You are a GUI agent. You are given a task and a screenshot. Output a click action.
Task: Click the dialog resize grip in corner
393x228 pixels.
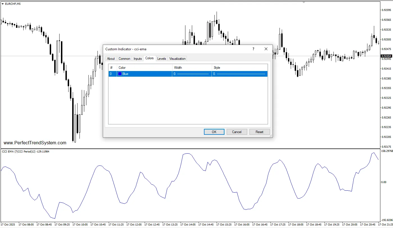pyautogui.click(x=271, y=136)
